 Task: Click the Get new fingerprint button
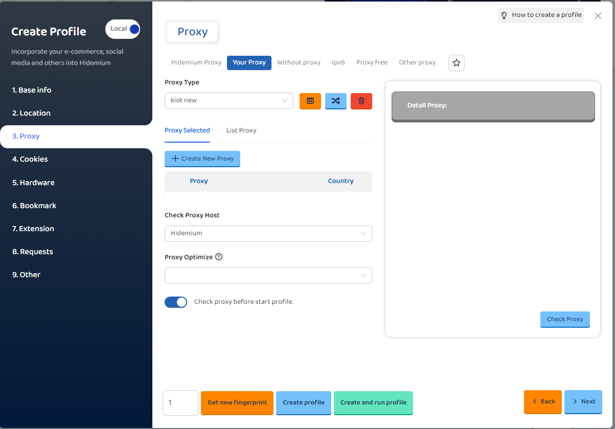(x=237, y=402)
